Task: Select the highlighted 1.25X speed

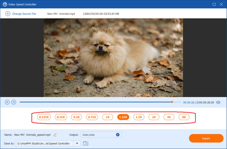Action: point(123,117)
